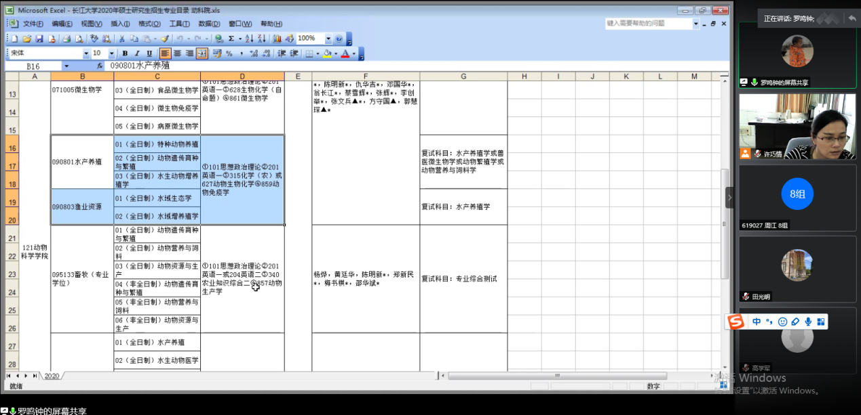The height and width of the screenshot is (415, 861).
Task: Click the AutoSum sigma icon
Action: point(232,39)
